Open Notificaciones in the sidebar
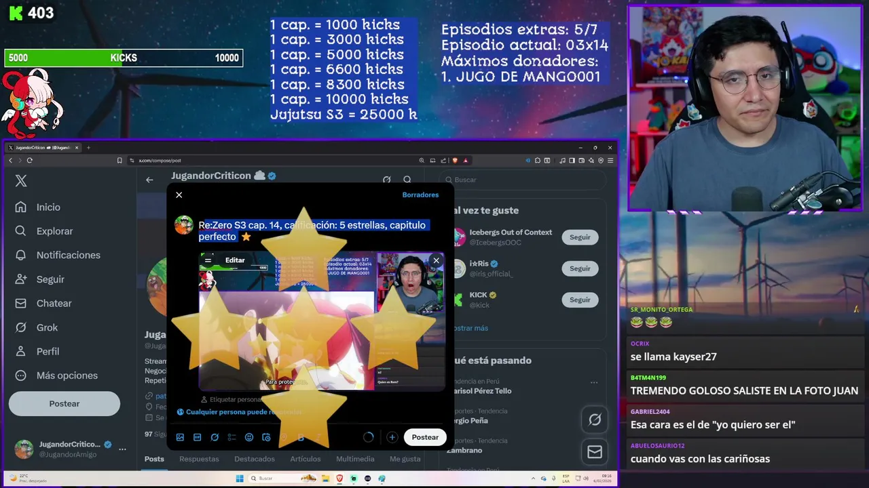Screen dimensions: 869x488 tap(58, 255)
